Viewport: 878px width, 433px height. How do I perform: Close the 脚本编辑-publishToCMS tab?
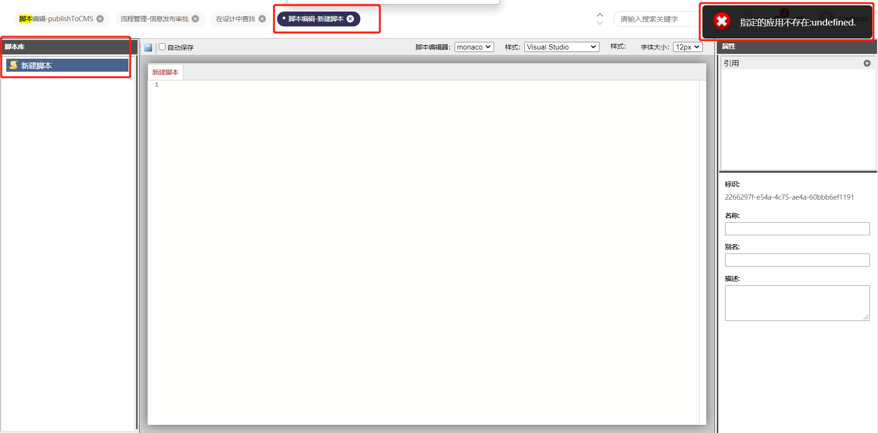click(x=100, y=19)
